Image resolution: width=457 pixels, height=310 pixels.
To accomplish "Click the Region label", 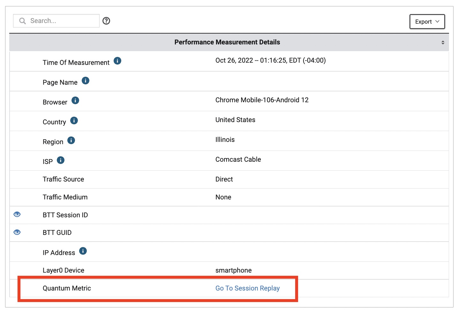I will (x=53, y=142).
